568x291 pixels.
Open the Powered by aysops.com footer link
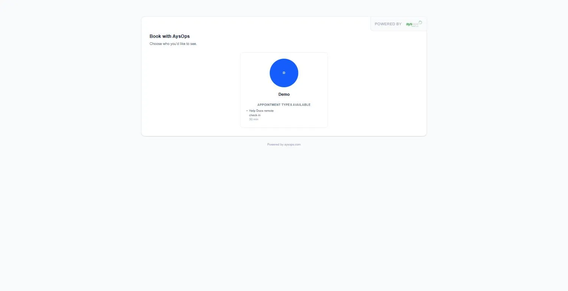[x=284, y=144]
